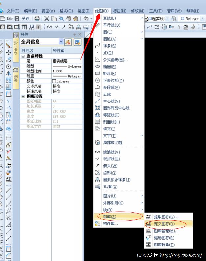The height and width of the screenshot is (261, 206).
Task: Click the layer settings icon beside 粗实线
Action: click(173, 19)
